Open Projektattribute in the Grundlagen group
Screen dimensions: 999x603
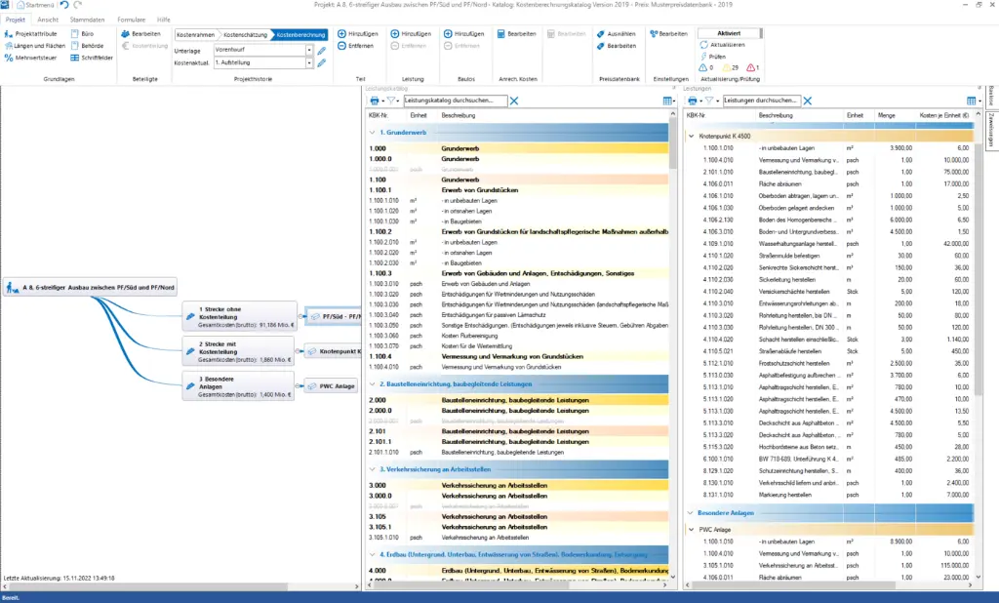tap(34, 33)
